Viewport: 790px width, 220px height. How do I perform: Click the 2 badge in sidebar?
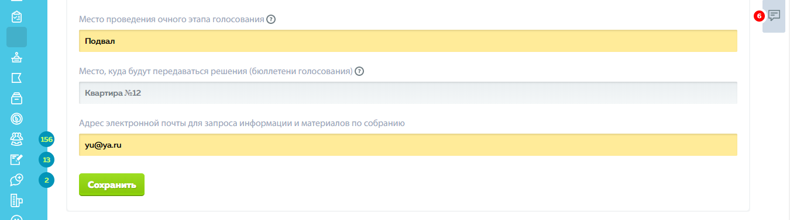coord(46,180)
